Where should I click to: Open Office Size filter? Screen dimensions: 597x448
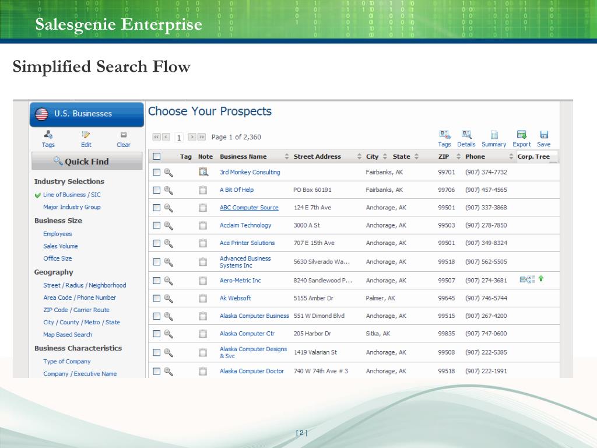[57, 258]
